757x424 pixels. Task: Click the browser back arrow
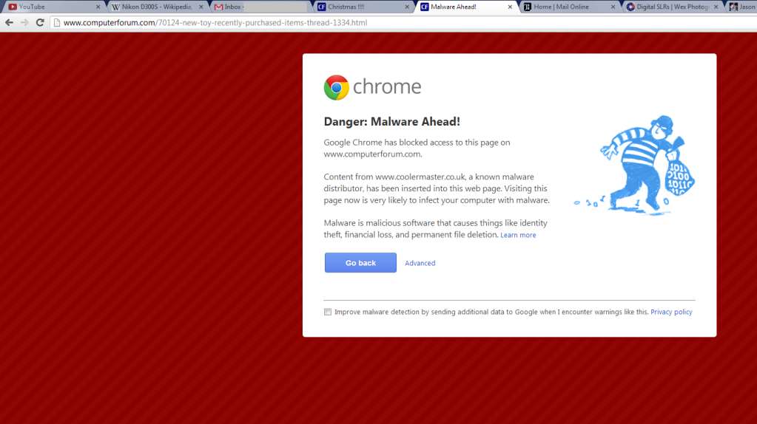pos(9,23)
